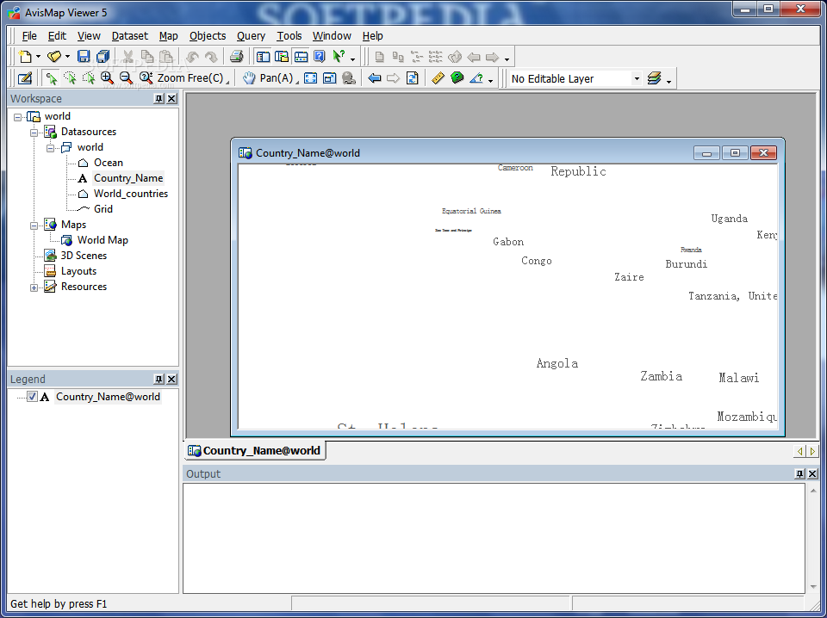Collapse the world workspace root node
This screenshot has width=827, height=618.
pos(18,116)
